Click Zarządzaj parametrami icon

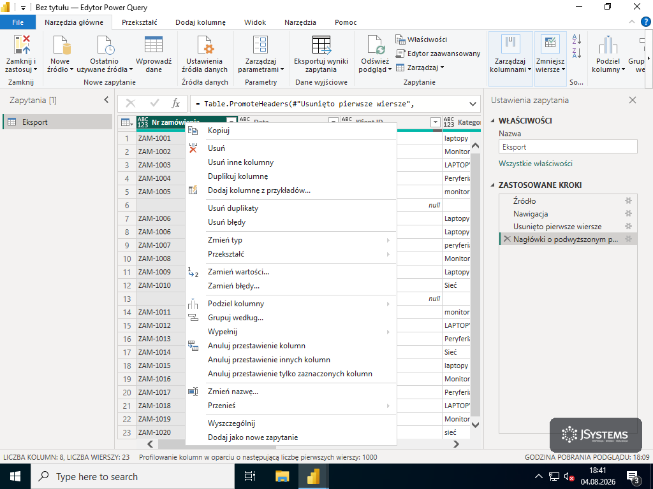tap(261, 45)
